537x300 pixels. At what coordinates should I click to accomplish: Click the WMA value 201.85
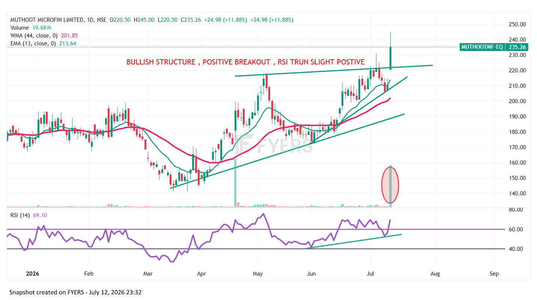click(69, 36)
